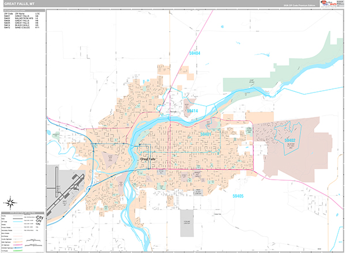Click the orange State Highways line in the legend
The width and height of the screenshot is (346, 253).
(x=18, y=242)
